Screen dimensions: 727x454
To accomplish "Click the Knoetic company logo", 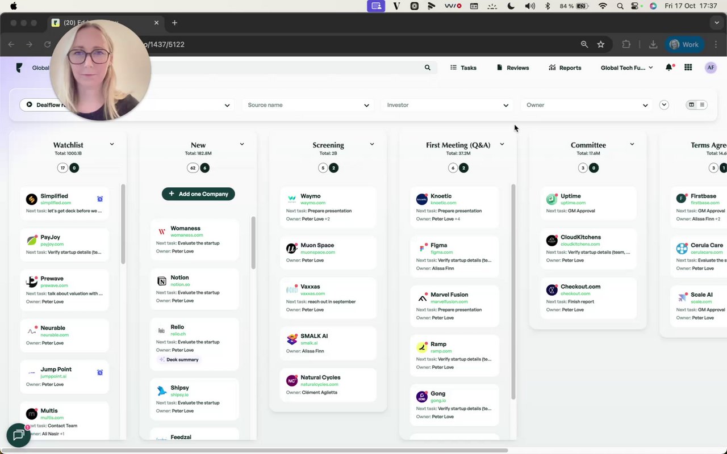I will (422, 199).
